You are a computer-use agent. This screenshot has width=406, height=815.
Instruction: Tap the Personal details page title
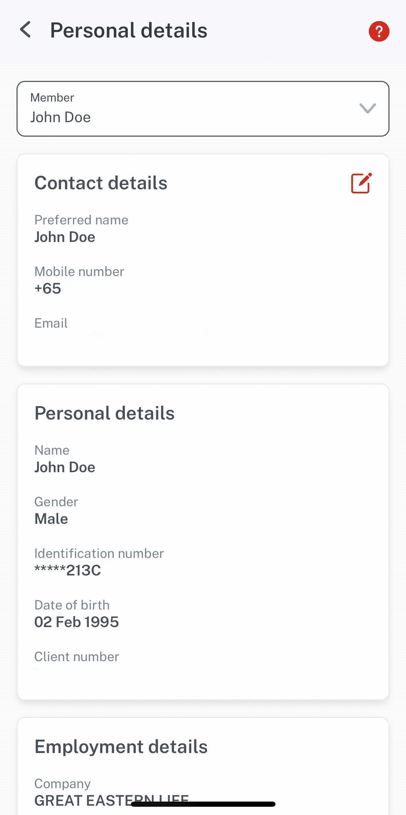[128, 30]
